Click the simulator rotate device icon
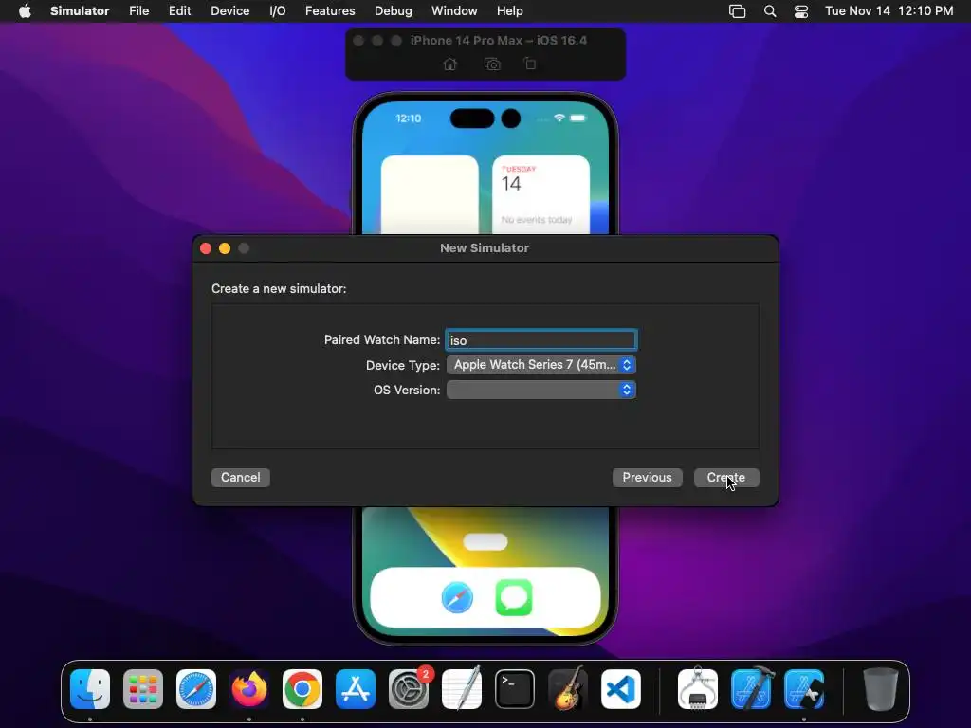 [x=530, y=64]
